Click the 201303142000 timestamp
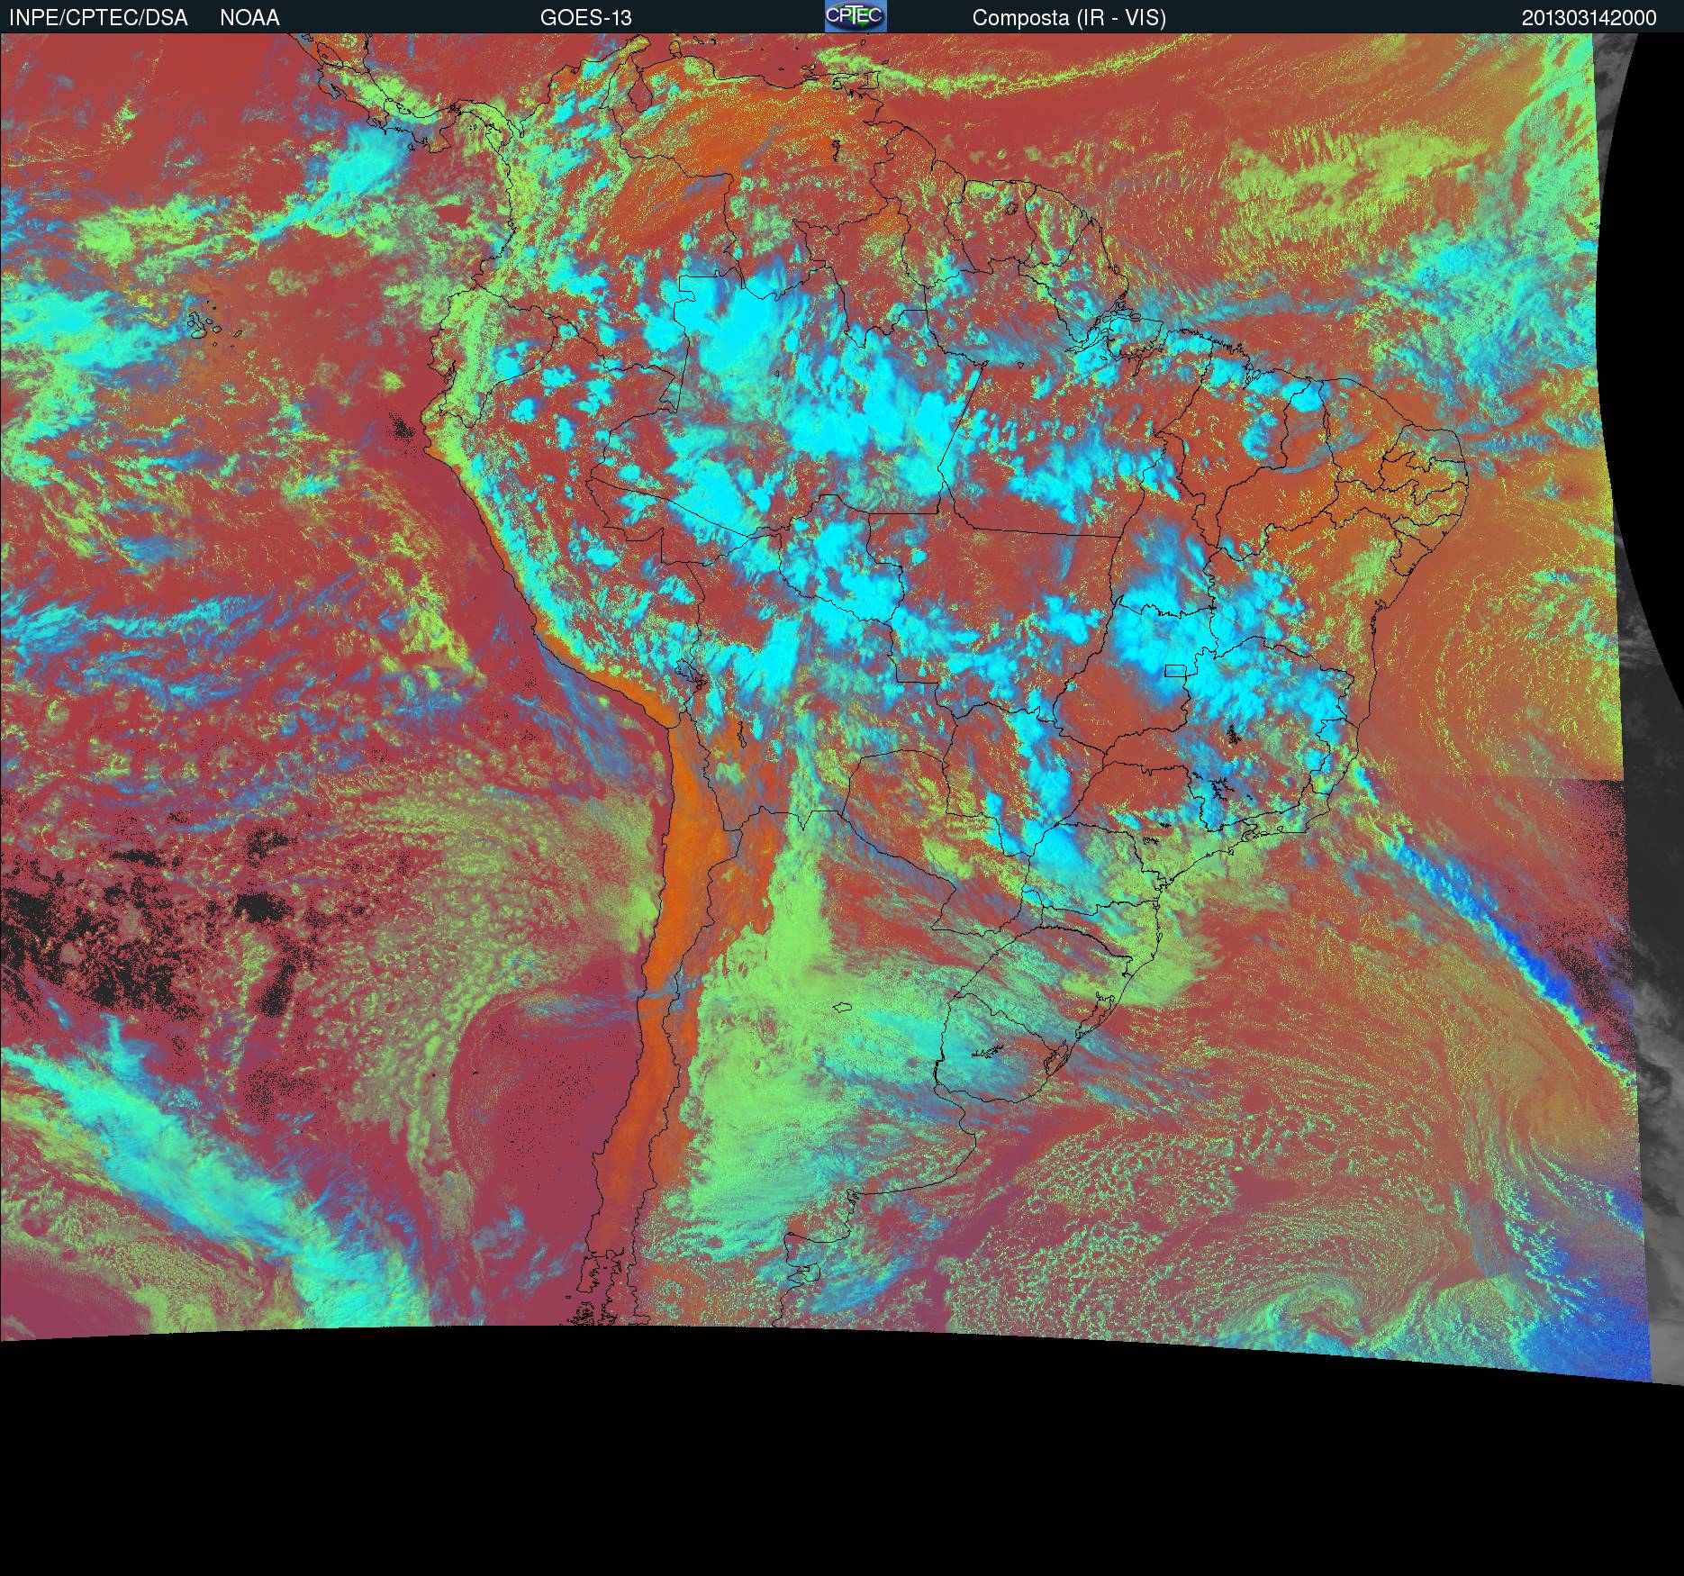This screenshot has width=1684, height=1576. pyautogui.click(x=1589, y=18)
